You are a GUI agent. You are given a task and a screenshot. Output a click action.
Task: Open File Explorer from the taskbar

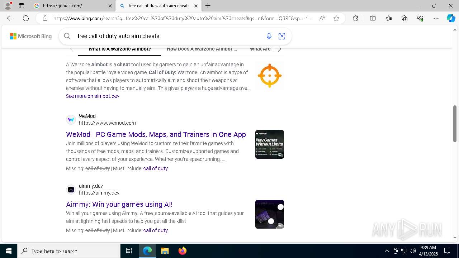pos(165,251)
